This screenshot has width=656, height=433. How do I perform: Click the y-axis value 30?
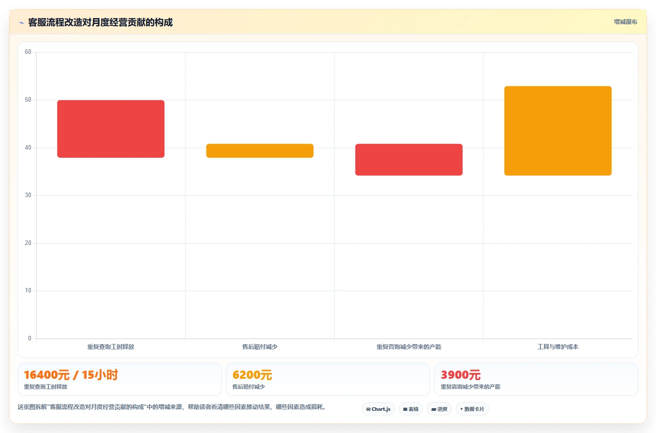(28, 195)
